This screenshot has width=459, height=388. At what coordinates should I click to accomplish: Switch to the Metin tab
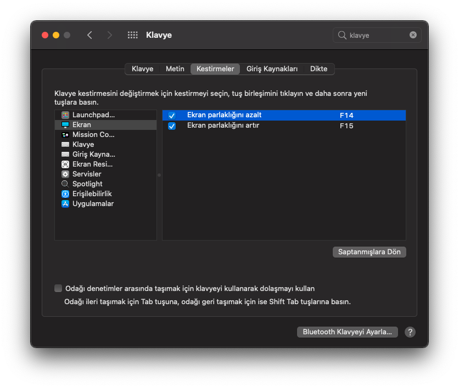tap(175, 69)
